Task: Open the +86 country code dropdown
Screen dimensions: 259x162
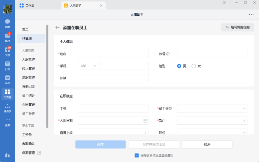Action: tap(88, 66)
